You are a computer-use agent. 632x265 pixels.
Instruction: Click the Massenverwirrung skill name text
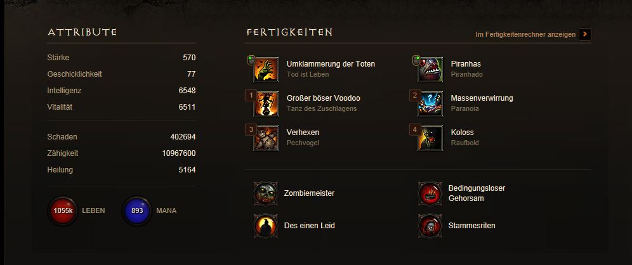(x=482, y=98)
